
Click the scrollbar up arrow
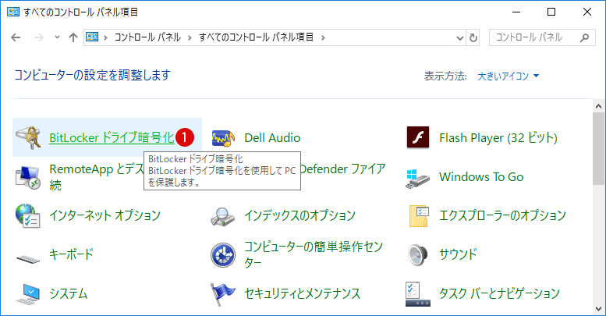point(599,106)
